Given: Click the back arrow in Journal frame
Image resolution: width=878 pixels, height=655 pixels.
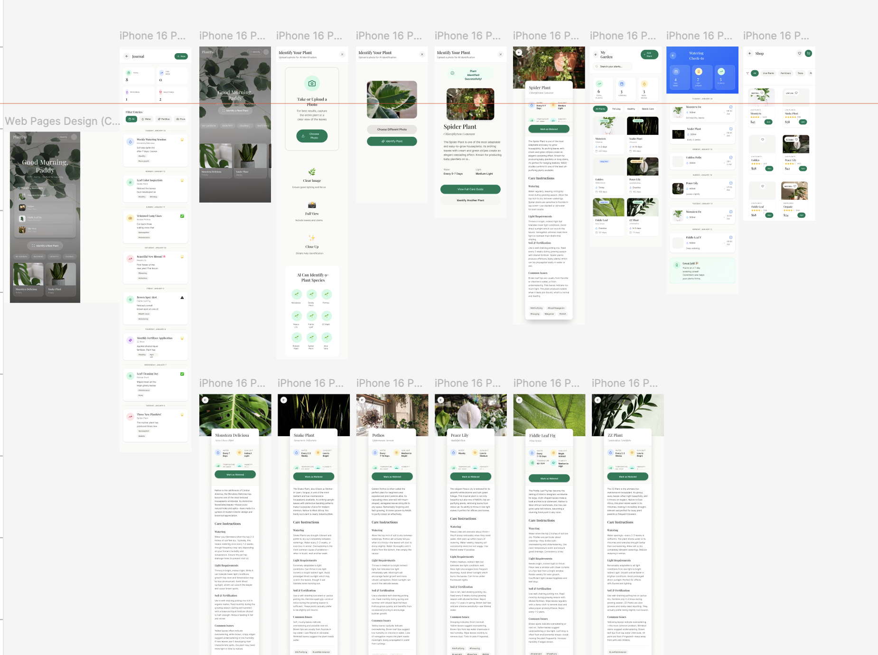Looking at the screenshot, I should tap(127, 56).
